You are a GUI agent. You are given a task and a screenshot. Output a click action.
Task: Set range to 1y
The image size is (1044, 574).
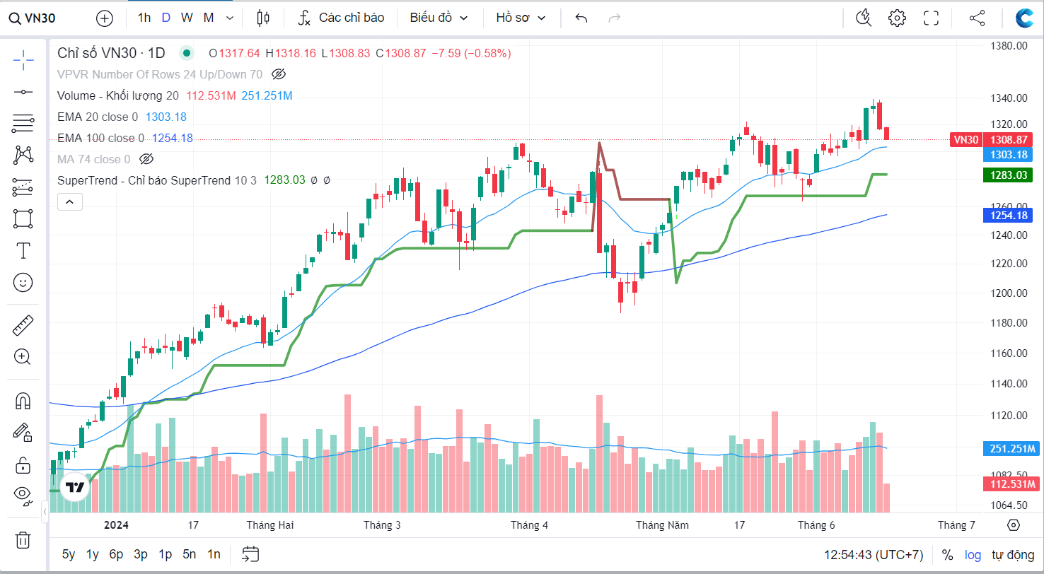[x=93, y=554]
